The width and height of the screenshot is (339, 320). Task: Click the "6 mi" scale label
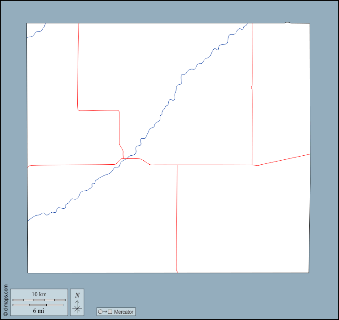tap(39, 310)
